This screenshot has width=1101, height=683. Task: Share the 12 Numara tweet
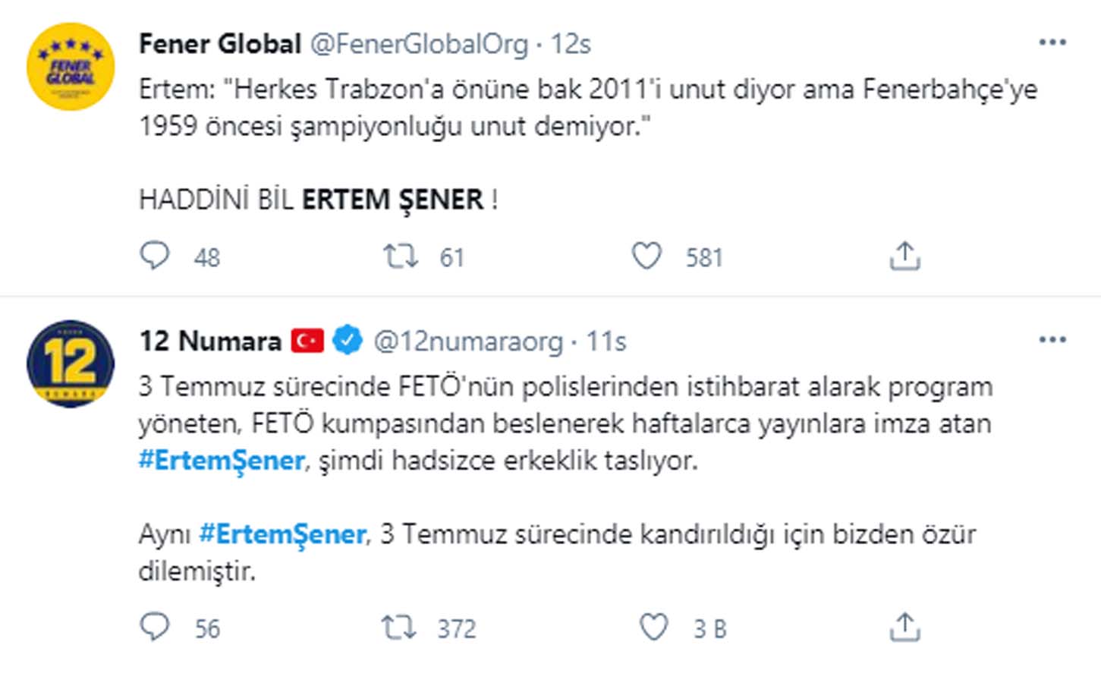[x=904, y=627]
